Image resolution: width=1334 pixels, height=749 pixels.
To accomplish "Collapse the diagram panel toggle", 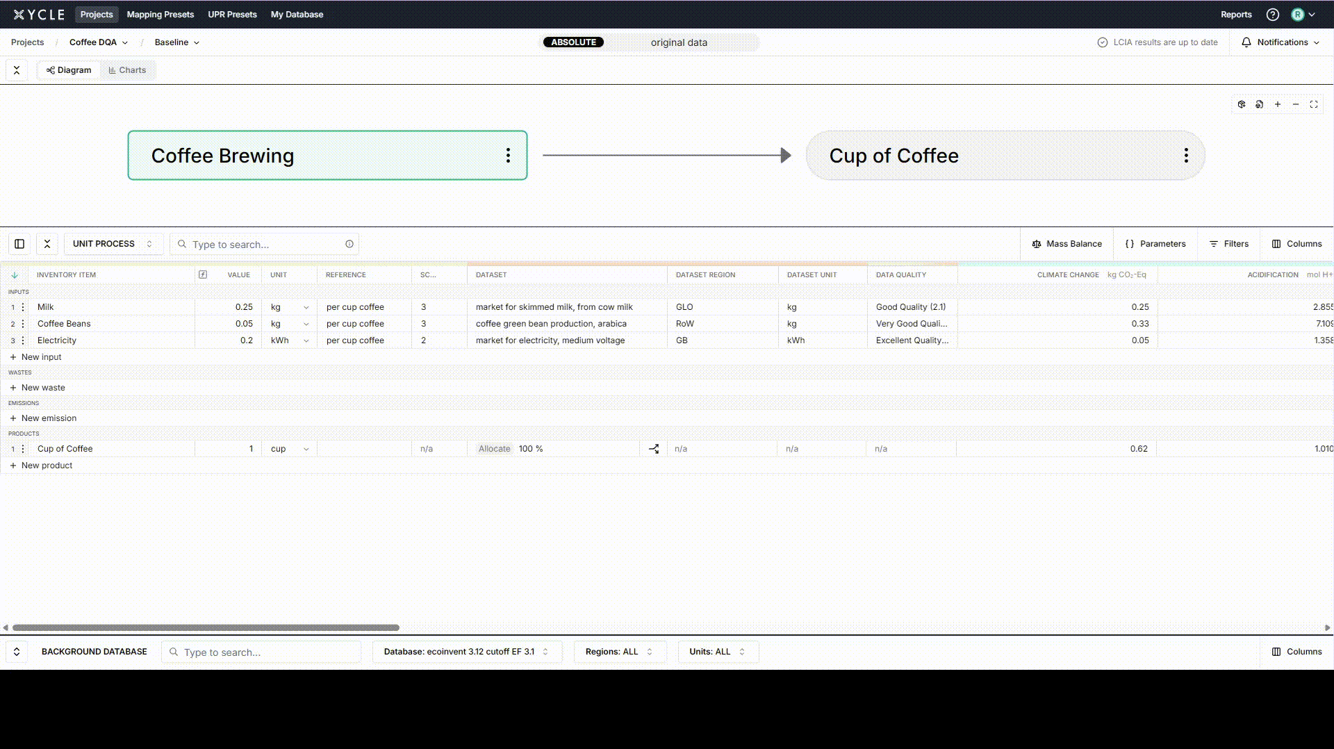I will point(17,70).
